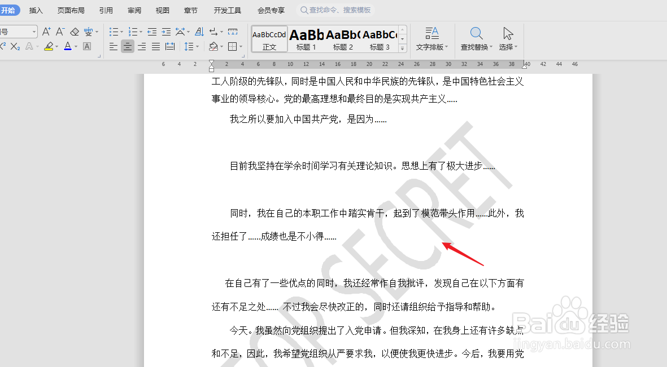
Task: Open the 审阅 review tab
Action: click(x=134, y=10)
